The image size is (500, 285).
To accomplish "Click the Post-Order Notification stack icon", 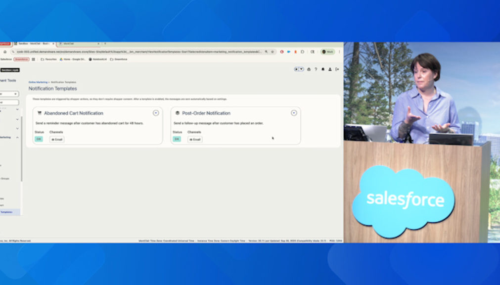I will [178, 113].
